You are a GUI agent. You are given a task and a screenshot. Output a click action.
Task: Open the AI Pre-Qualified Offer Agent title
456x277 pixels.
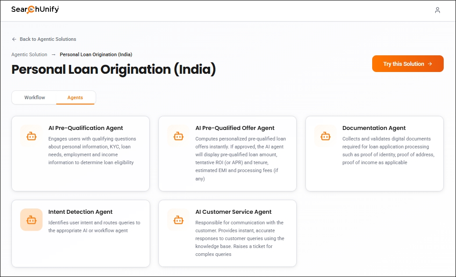[x=235, y=128]
